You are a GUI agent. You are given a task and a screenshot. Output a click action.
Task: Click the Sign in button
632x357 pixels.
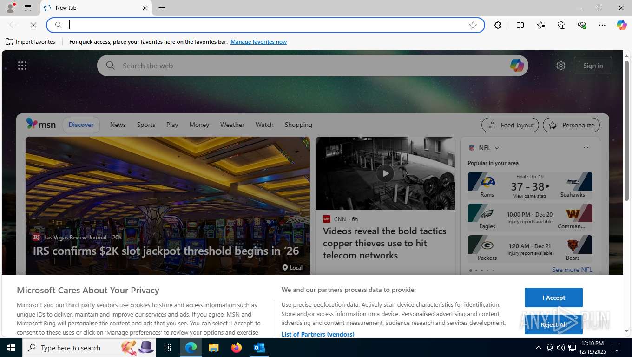tap(593, 66)
